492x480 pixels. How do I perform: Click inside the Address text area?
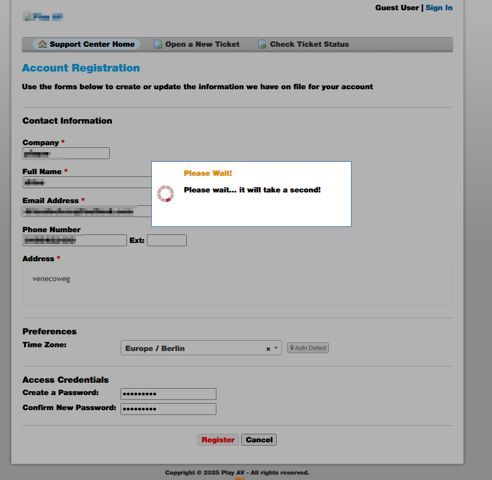(x=237, y=285)
